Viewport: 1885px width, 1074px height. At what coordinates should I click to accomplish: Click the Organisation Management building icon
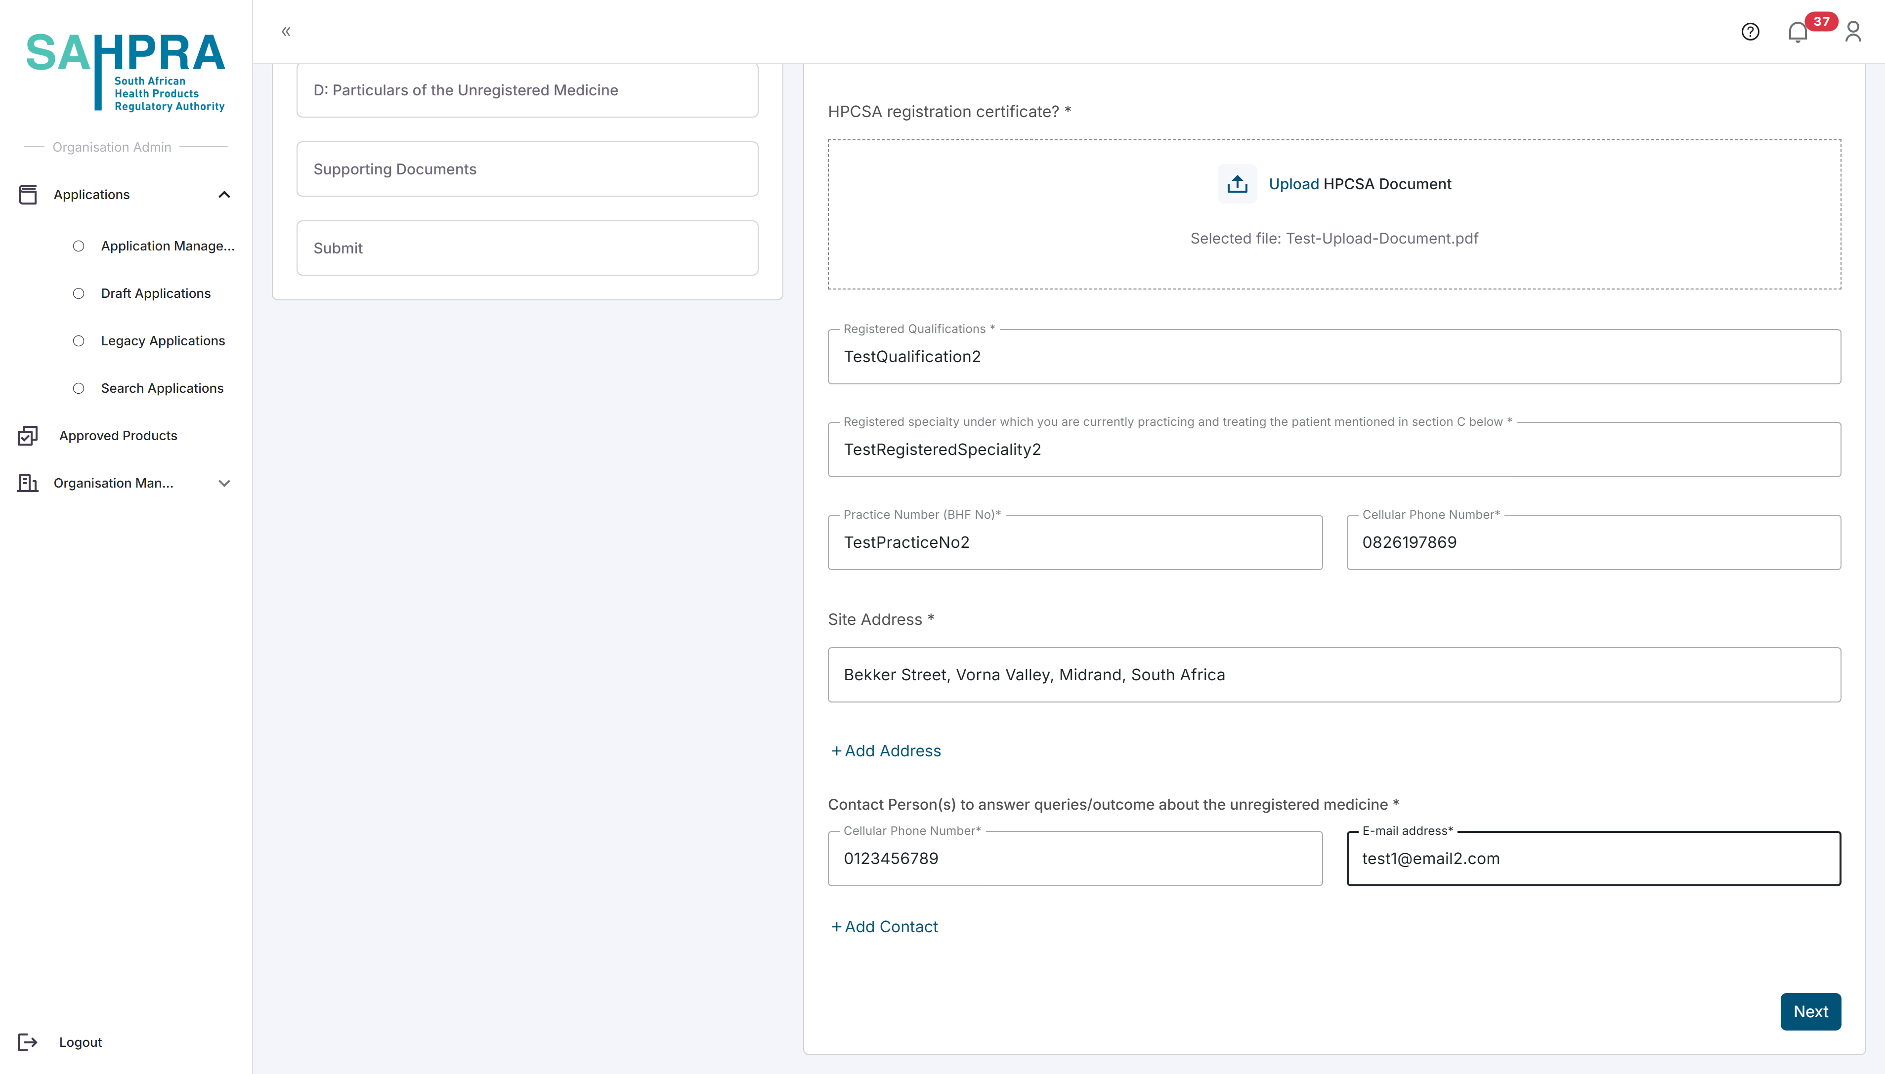(x=27, y=483)
